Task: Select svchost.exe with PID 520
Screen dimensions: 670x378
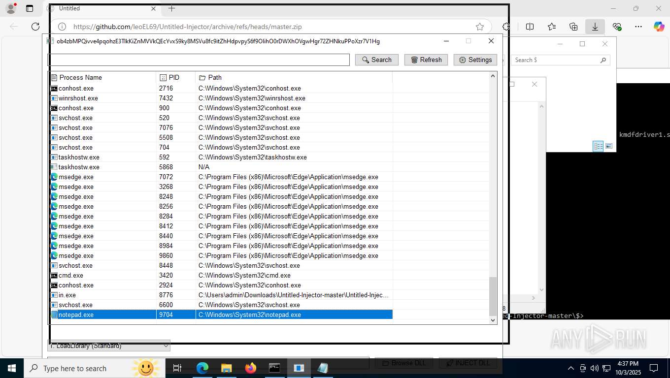Action: (x=221, y=118)
